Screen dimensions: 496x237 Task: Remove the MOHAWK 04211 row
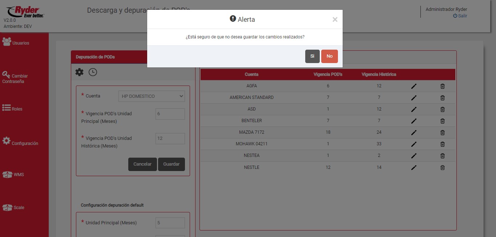tap(442, 144)
